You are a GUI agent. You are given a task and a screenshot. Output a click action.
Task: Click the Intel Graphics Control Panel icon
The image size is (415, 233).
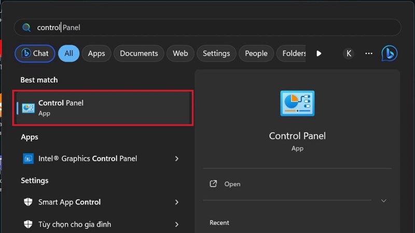[28, 158]
